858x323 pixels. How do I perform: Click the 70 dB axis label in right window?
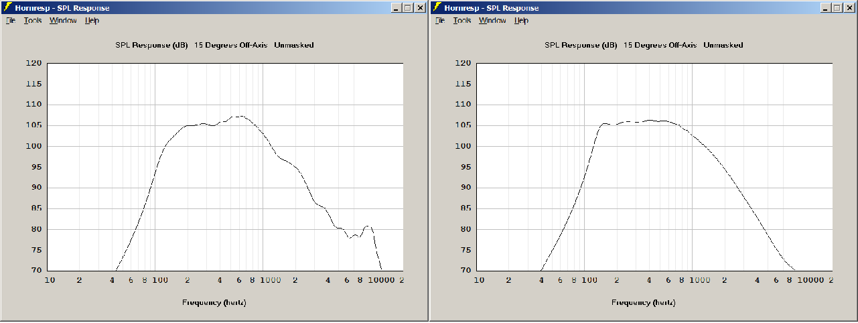[x=466, y=270]
